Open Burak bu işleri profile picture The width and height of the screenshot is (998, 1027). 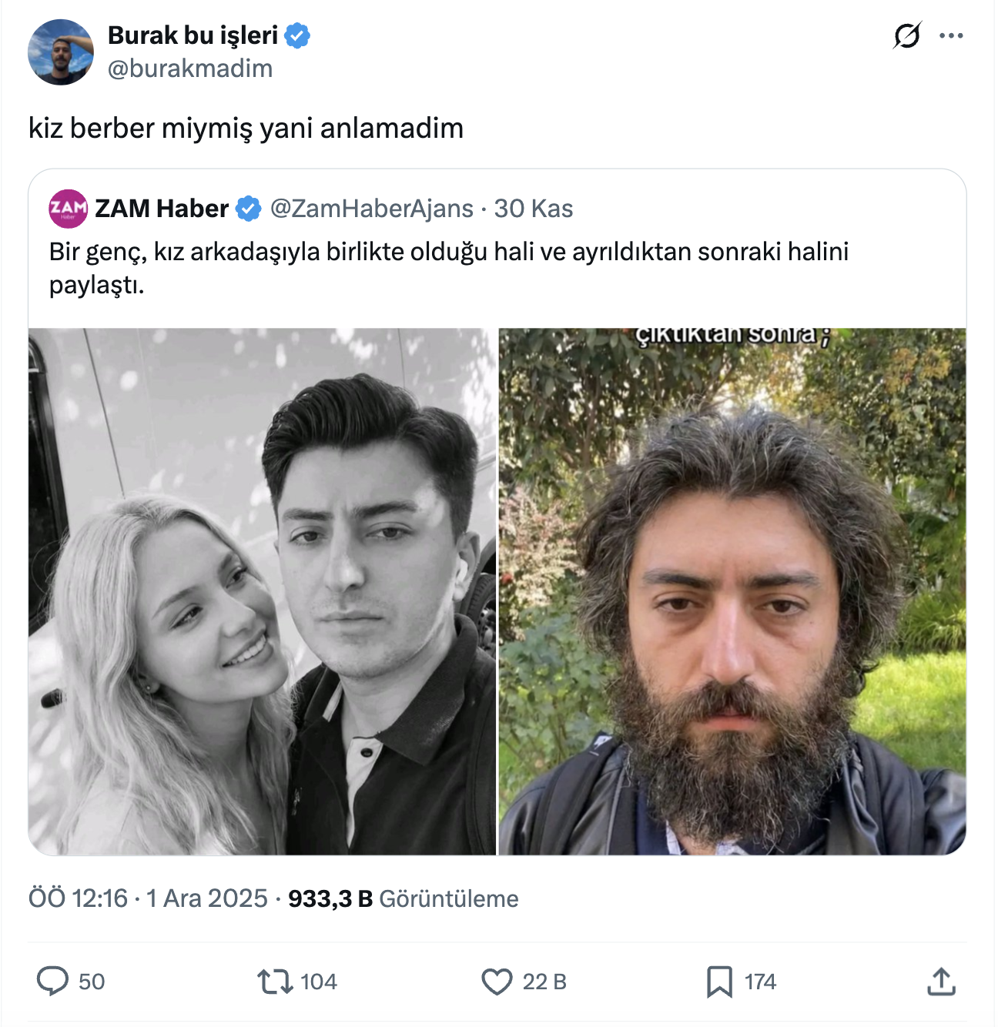pos(61,52)
